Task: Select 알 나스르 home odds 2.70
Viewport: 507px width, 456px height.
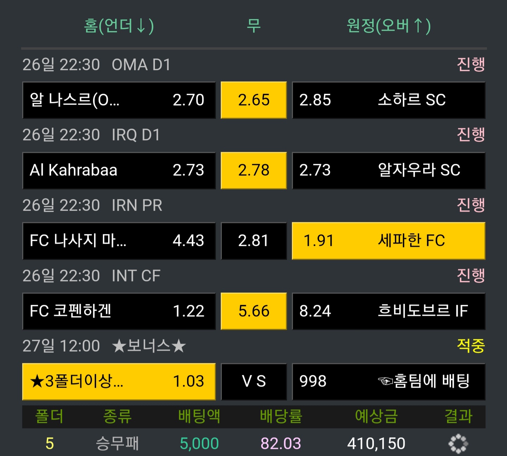Action: [119, 100]
